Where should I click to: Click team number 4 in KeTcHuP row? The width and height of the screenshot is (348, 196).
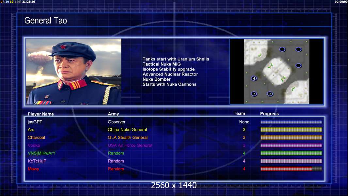[x=244, y=161]
